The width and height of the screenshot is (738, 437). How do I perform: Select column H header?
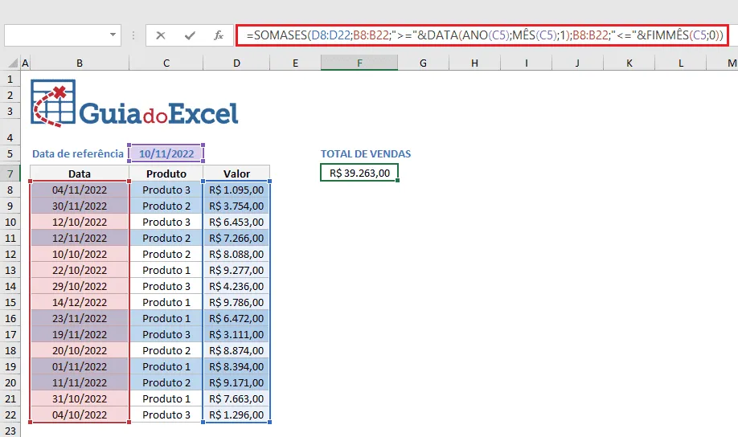474,63
